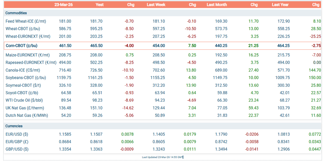Image resolution: width=325 pixels, height=162 pixels.
Task: Select the Feed Wheat-ICE row label
Action: click(26, 21)
